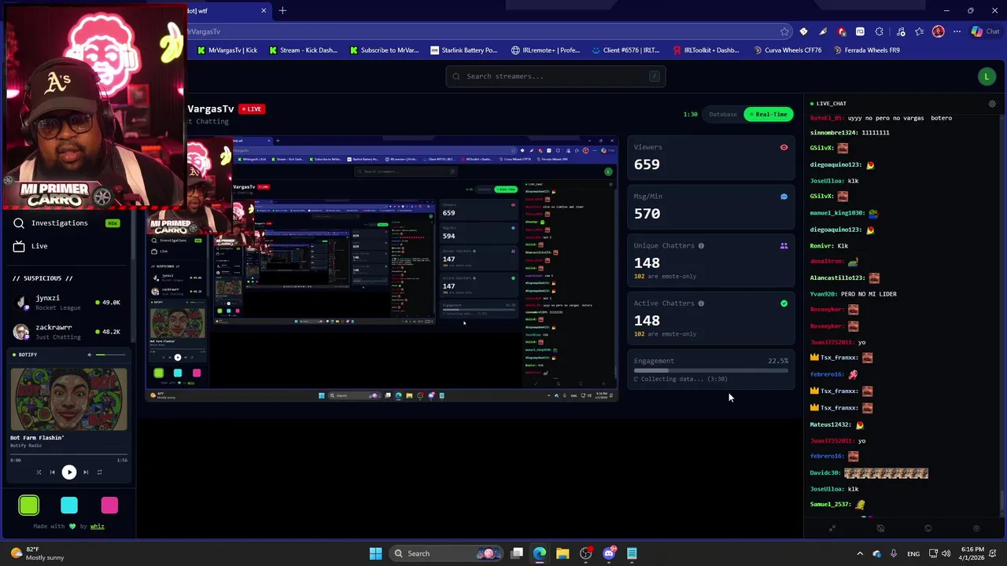Open the Notepad app on the taskbar

(632, 553)
